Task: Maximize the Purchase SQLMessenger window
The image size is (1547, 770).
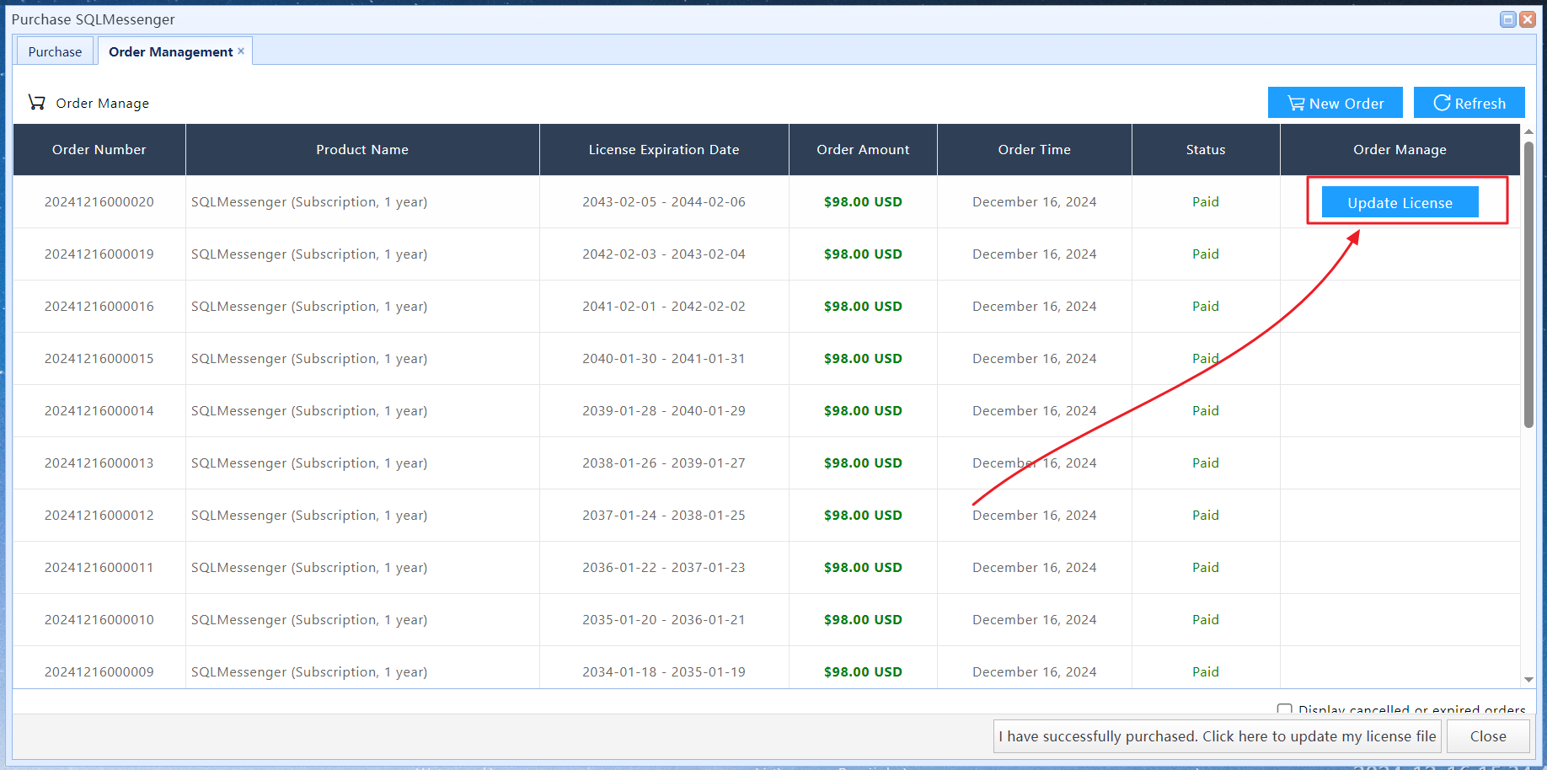Action: [1508, 19]
